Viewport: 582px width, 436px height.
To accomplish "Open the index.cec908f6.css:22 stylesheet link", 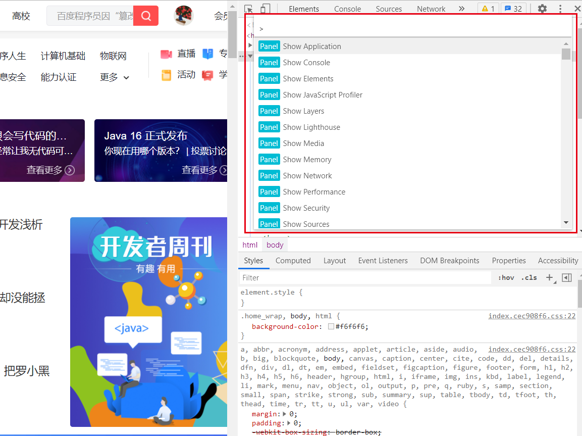I will [532, 315].
